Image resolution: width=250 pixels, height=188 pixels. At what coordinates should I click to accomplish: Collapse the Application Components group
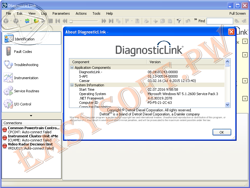pyautogui.click(x=72, y=68)
